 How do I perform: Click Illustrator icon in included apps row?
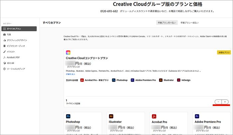161,80
